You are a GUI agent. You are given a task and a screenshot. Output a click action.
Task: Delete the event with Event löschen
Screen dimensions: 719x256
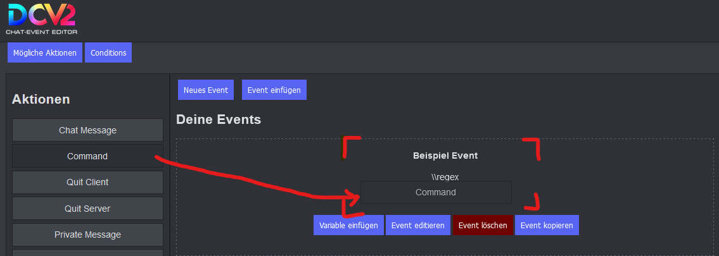pos(483,225)
